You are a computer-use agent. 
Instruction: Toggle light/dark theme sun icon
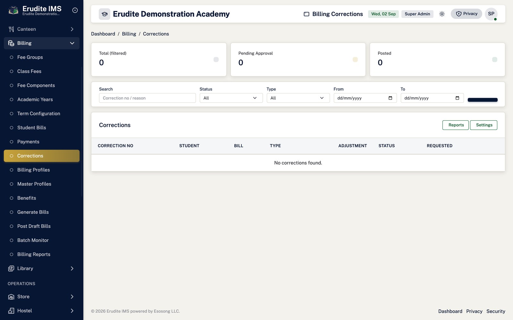pos(442,14)
